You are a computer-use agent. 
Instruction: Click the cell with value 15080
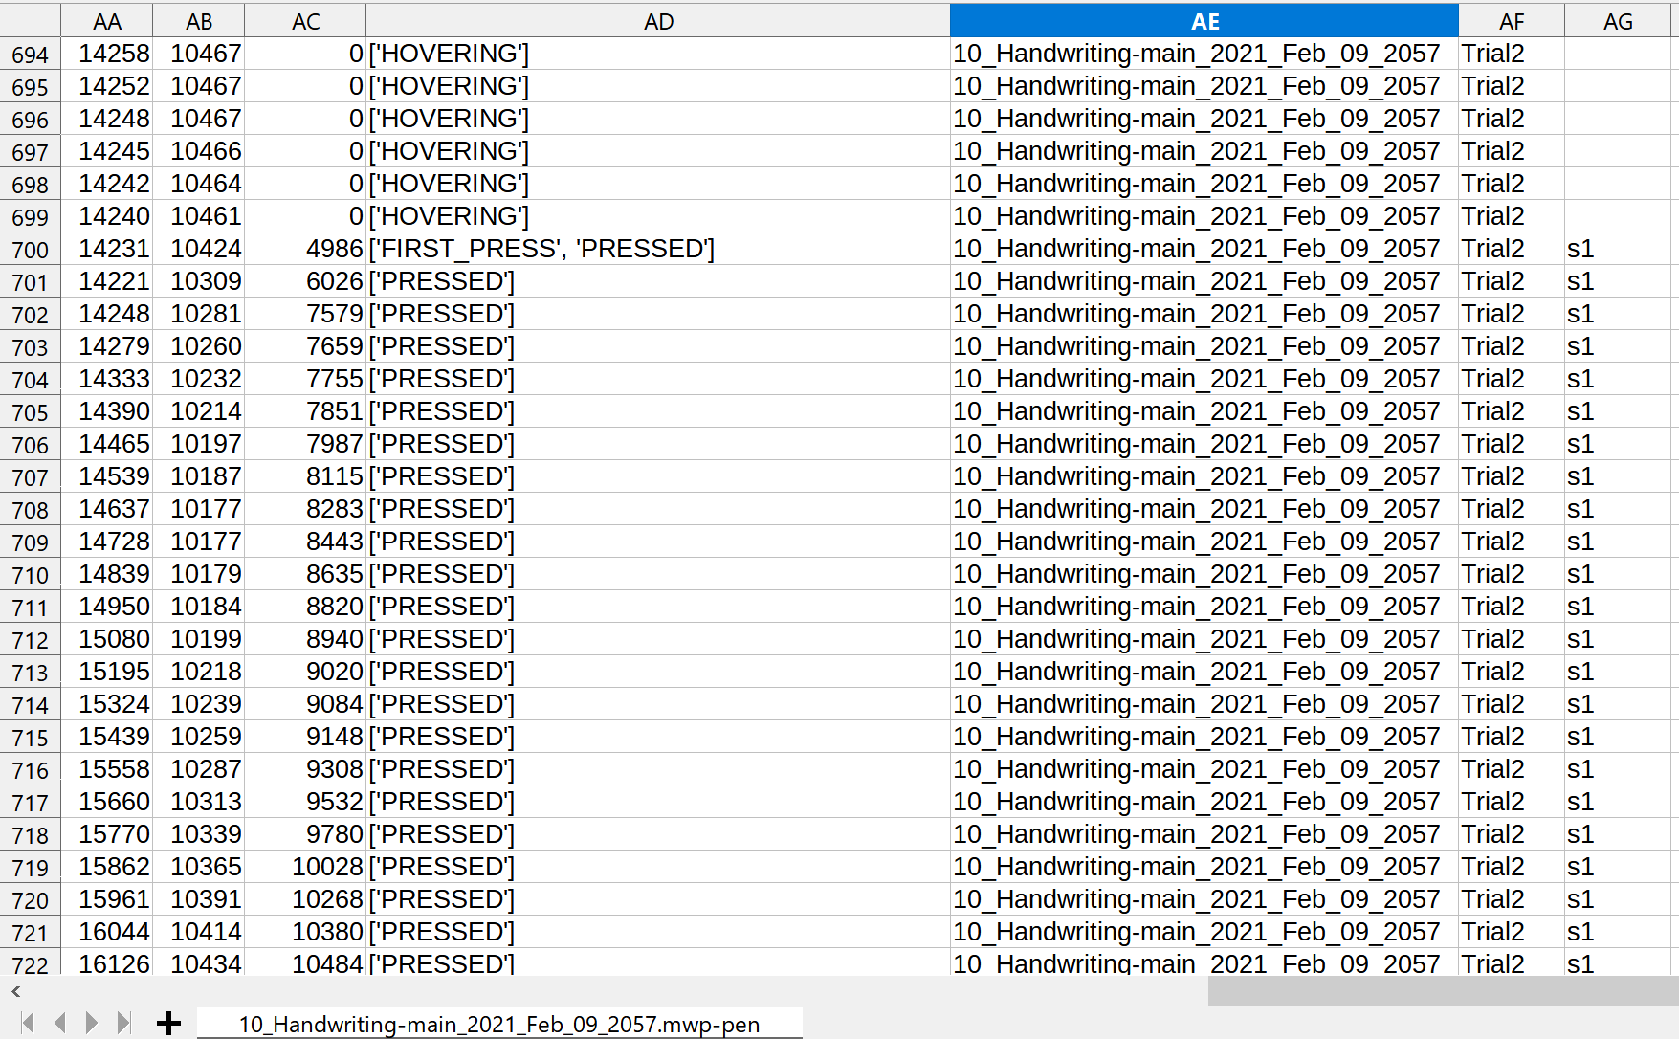pyautogui.click(x=107, y=639)
